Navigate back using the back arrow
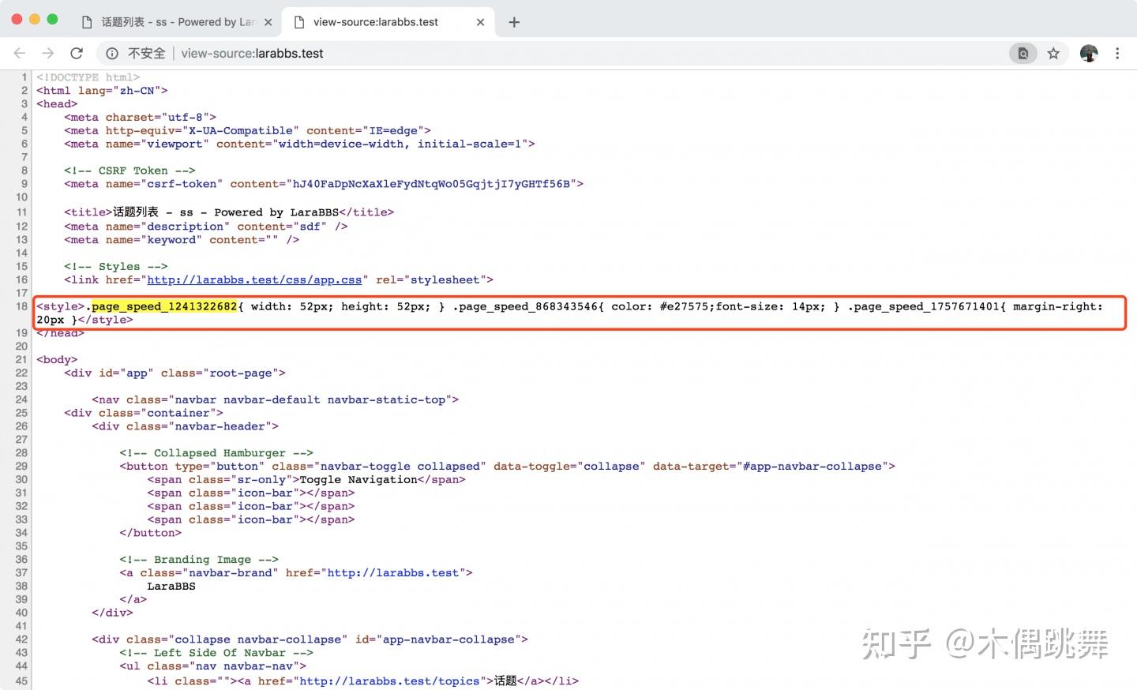 click(19, 53)
